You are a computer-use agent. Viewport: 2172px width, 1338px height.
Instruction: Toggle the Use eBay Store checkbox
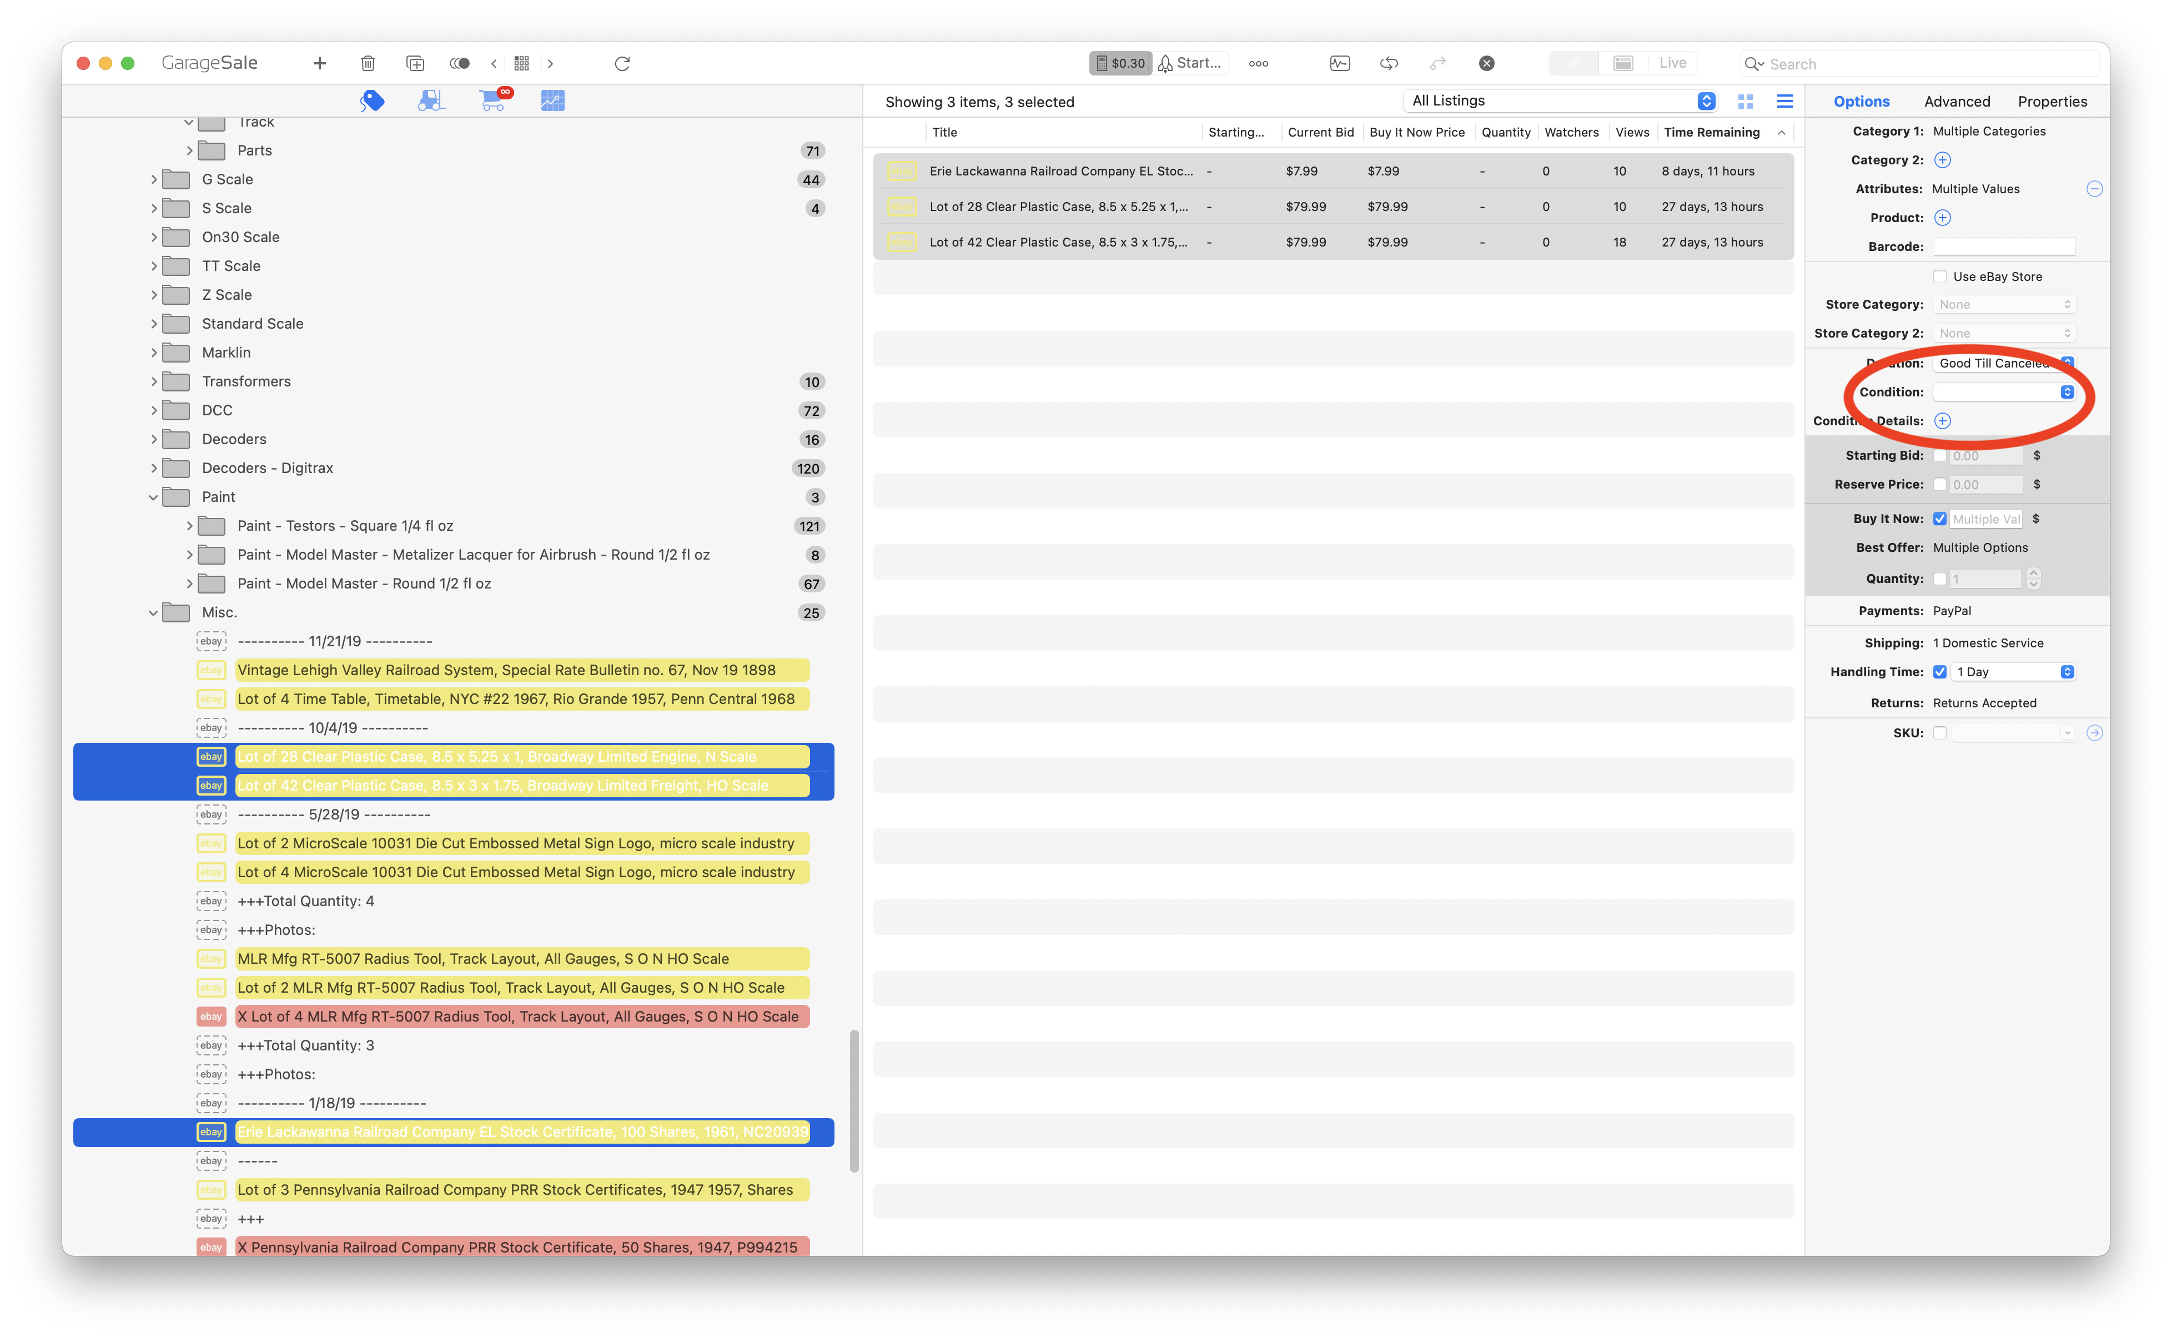click(x=1939, y=276)
